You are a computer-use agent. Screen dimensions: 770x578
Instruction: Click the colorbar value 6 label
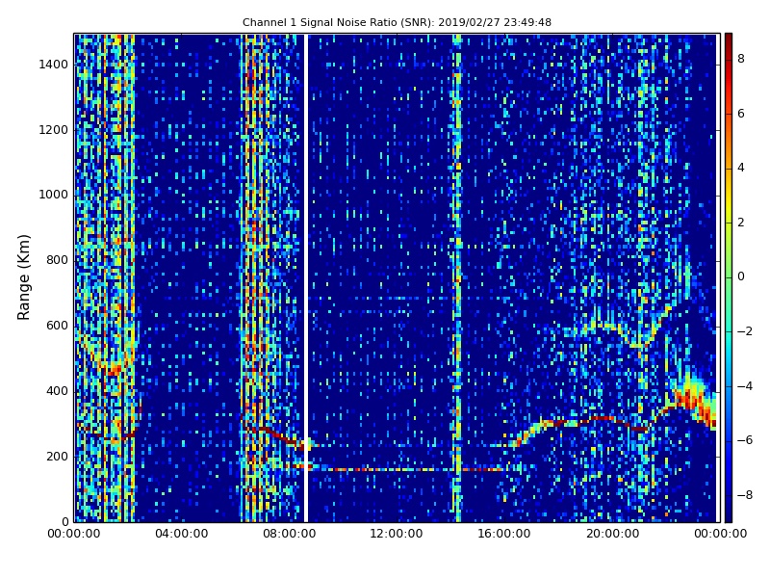pos(741,114)
